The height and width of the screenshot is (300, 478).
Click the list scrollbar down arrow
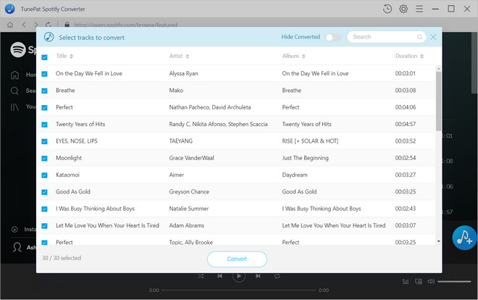click(x=438, y=241)
